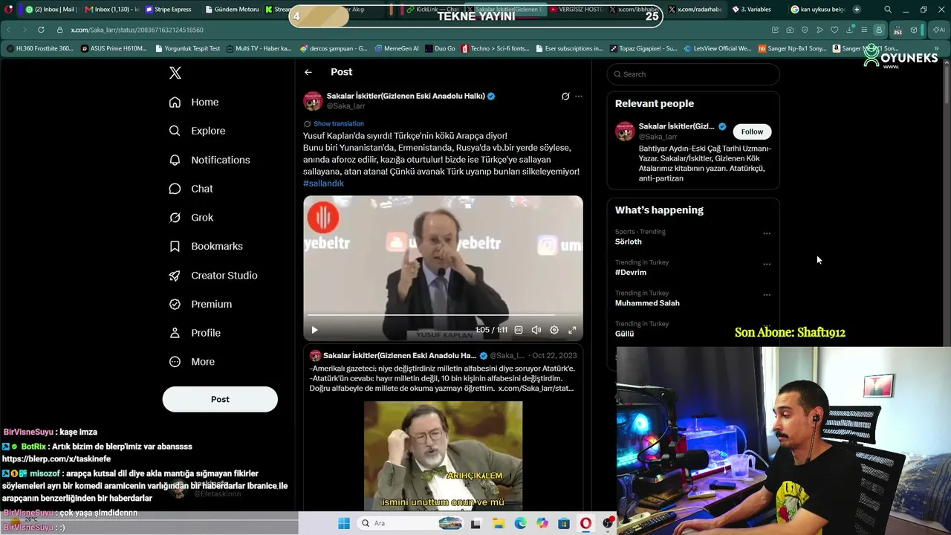Open the #sallandık hashtag

pos(323,184)
